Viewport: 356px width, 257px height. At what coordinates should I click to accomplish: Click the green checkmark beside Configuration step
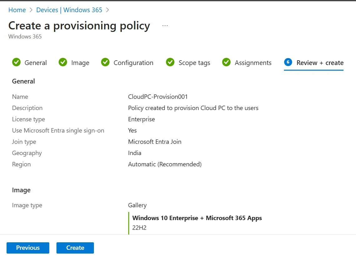105,63
